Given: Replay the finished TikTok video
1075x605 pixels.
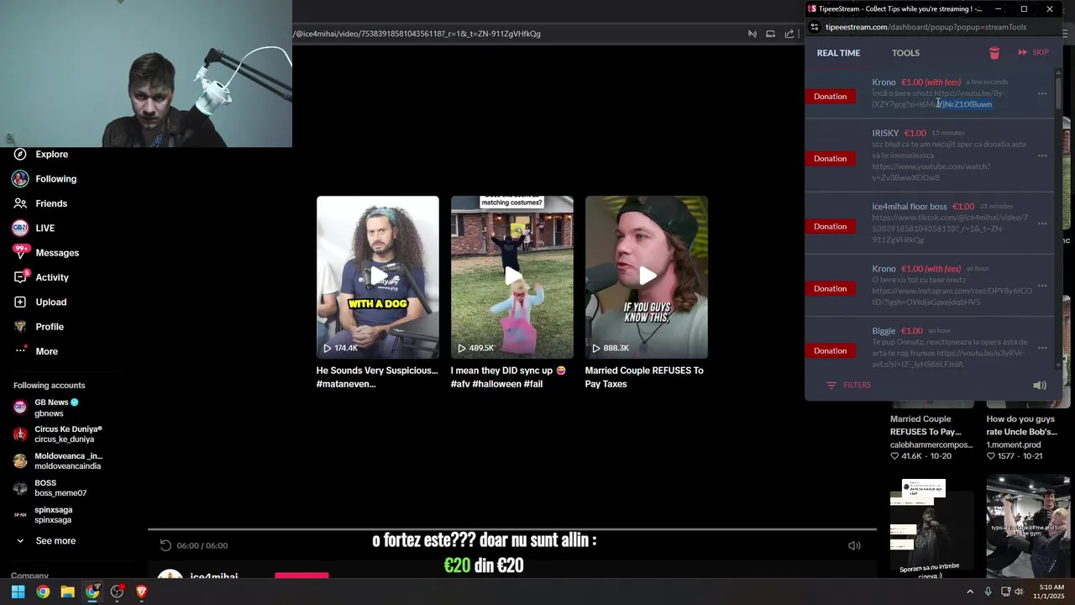Looking at the screenshot, I should tap(165, 545).
